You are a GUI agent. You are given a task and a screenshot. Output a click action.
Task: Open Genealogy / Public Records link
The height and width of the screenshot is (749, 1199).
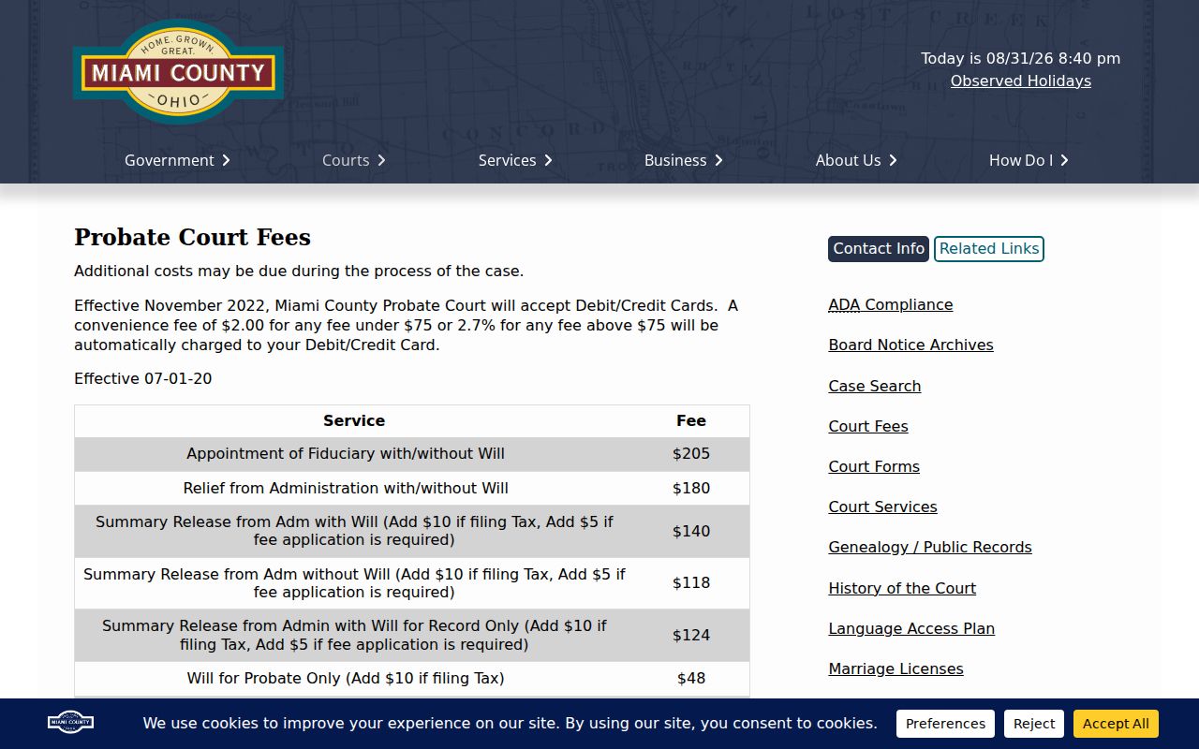[x=929, y=547]
